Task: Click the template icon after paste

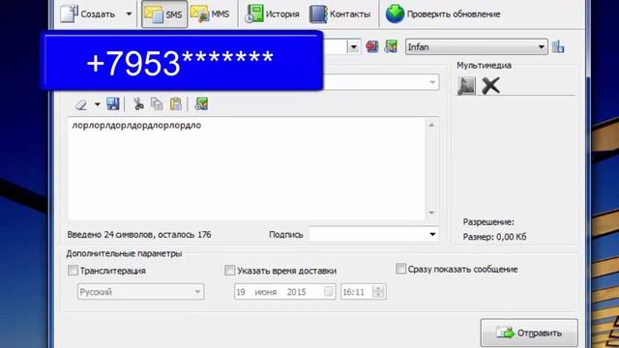Action: point(201,104)
